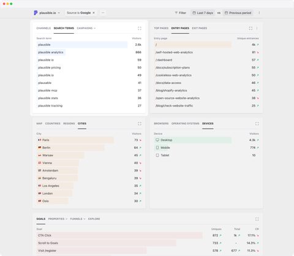Open the /self-hosted-web-analytics entry page
Screen dimensions: 294x256
(x=174, y=52)
